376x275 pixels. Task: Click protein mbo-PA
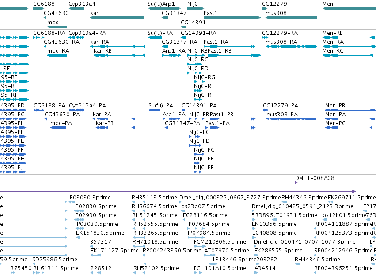click(61, 123)
